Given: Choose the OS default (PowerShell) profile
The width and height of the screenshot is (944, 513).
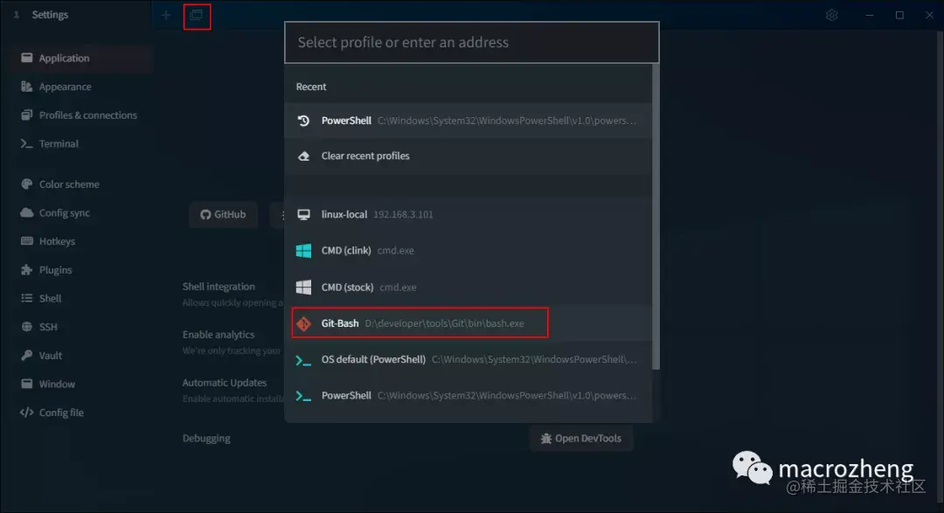Looking at the screenshot, I should [420, 358].
